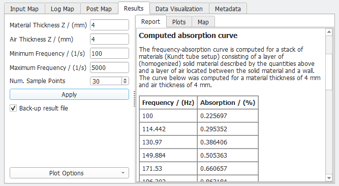
Task: Open the Log Map tab
Action: tap(63, 9)
